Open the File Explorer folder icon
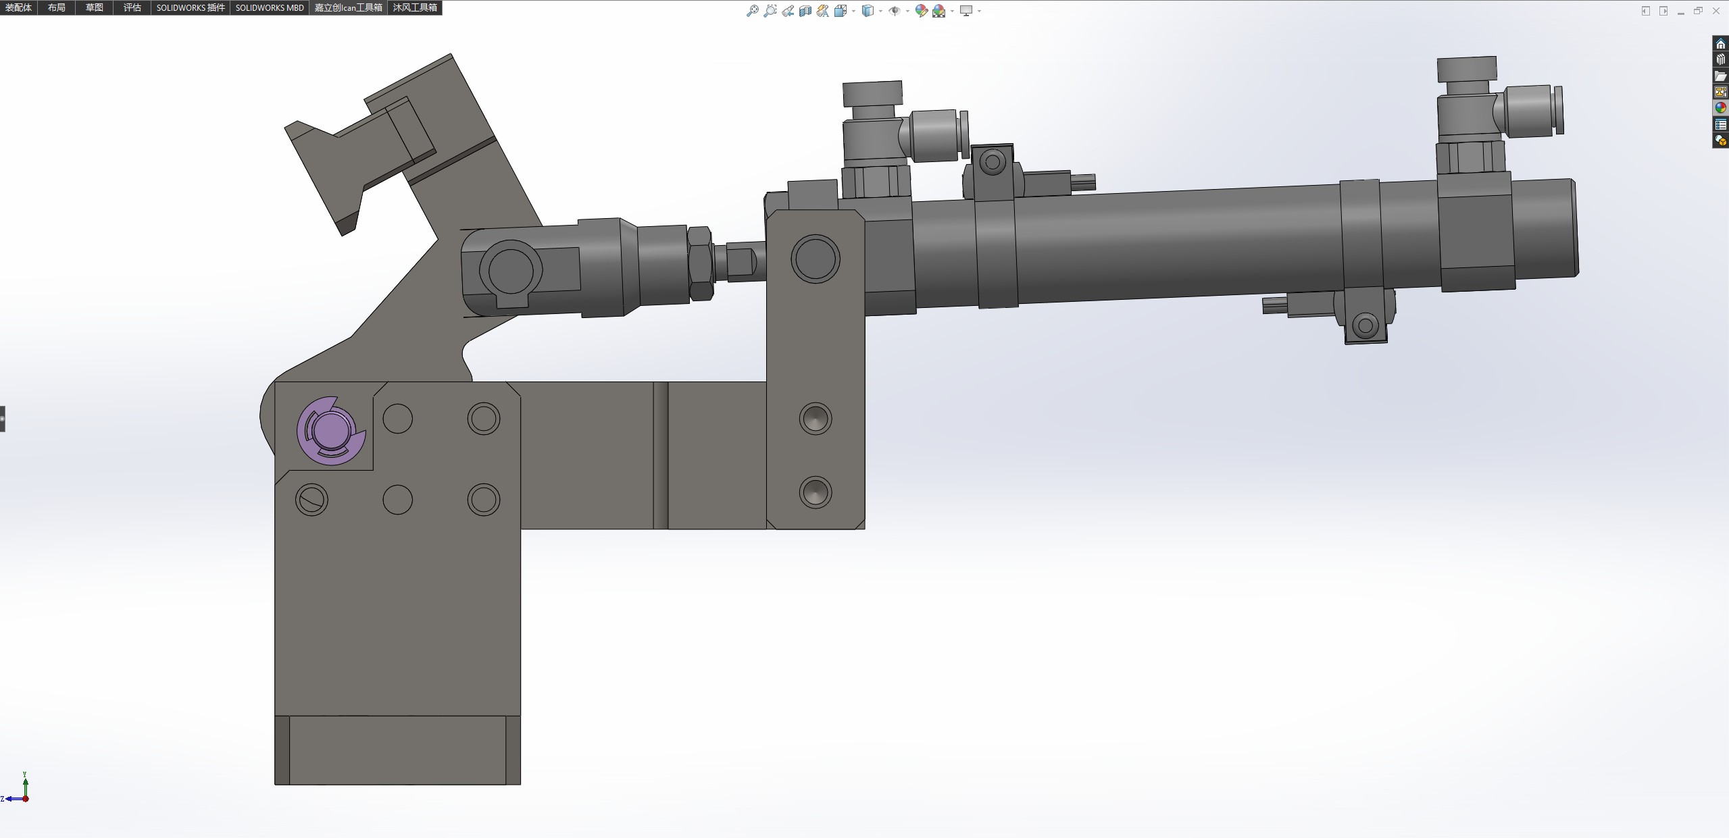Screen dimensions: 1729x838 tap(1720, 76)
